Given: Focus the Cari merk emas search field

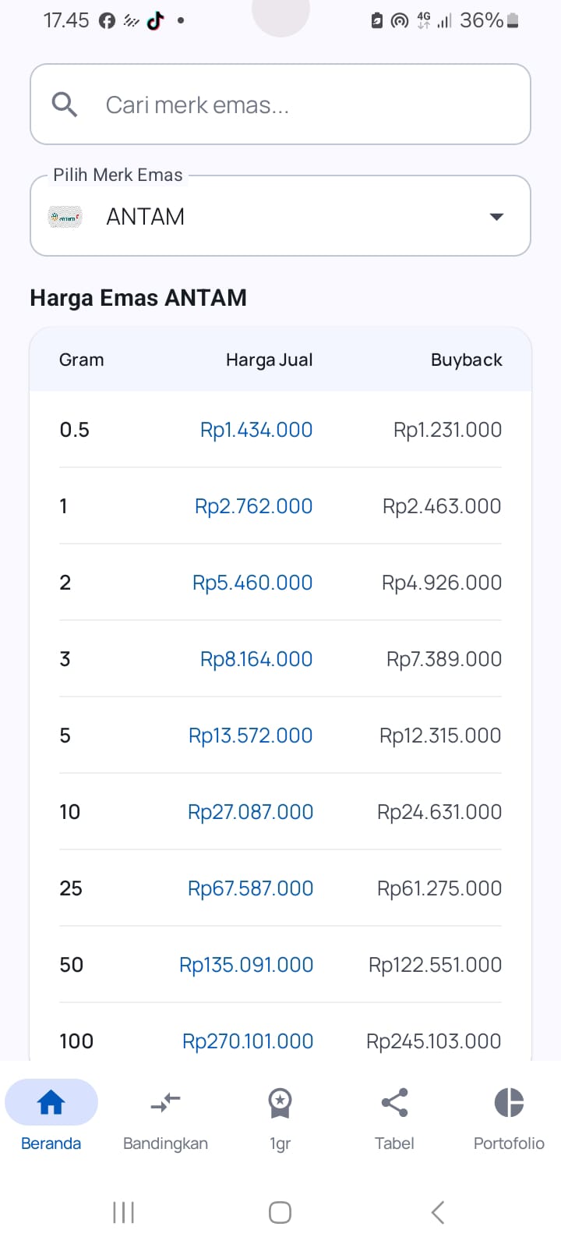Looking at the screenshot, I should point(280,105).
